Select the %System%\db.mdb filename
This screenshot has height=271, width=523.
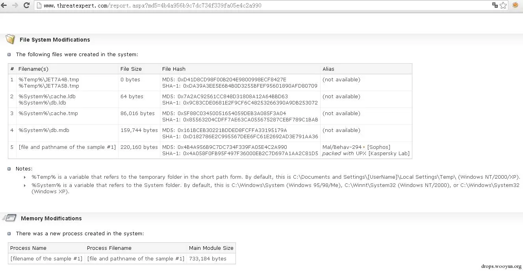coord(44,130)
